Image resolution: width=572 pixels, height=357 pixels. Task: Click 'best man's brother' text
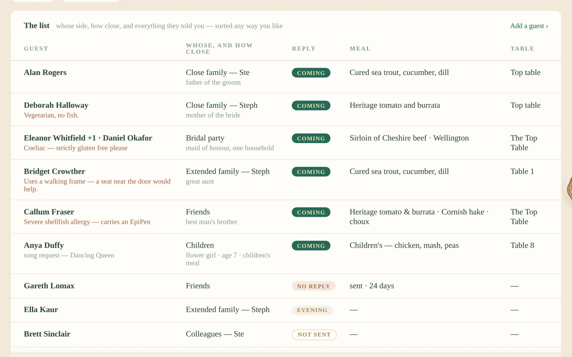(x=212, y=222)
